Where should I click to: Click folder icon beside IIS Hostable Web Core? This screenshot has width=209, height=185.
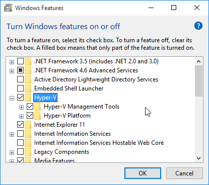pyautogui.click(x=28, y=143)
